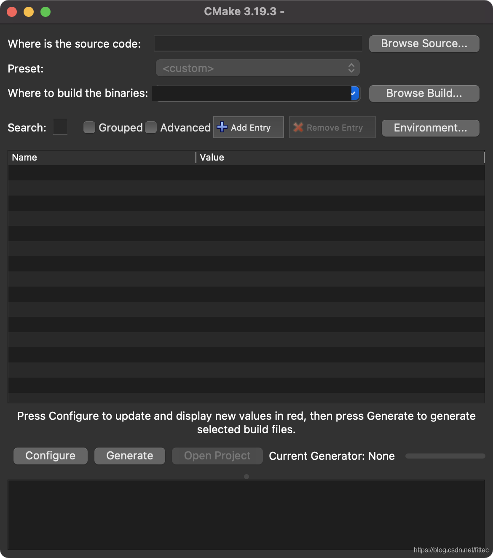Click the Browse Build... button
The image size is (493, 558).
tap(424, 94)
